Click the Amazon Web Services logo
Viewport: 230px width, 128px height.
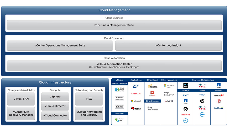click(152, 86)
